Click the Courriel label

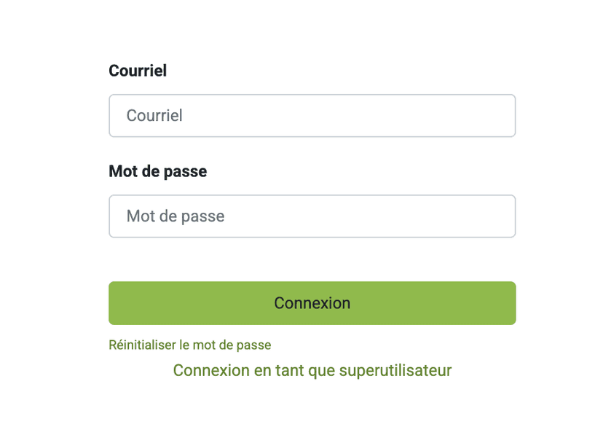pyautogui.click(x=138, y=70)
